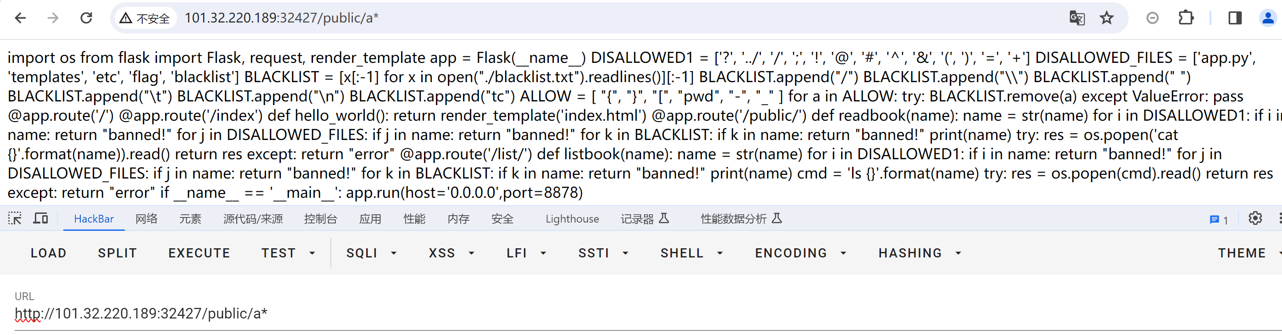Open the browser Extensions puzzle icon
1282x335 pixels.
coord(1186,18)
